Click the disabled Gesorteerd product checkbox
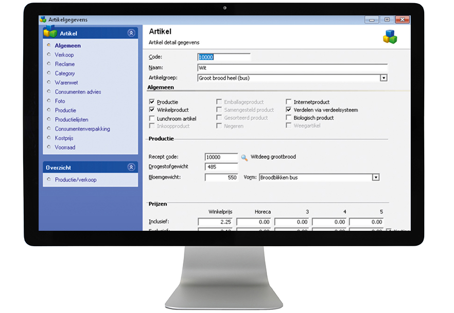Image resolution: width=454 pixels, height=313 pixels. click(219, 118)
